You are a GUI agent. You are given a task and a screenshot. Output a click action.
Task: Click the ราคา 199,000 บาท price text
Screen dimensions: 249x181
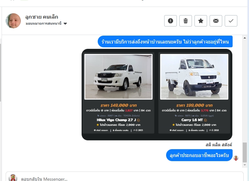[x=194, y=105]
